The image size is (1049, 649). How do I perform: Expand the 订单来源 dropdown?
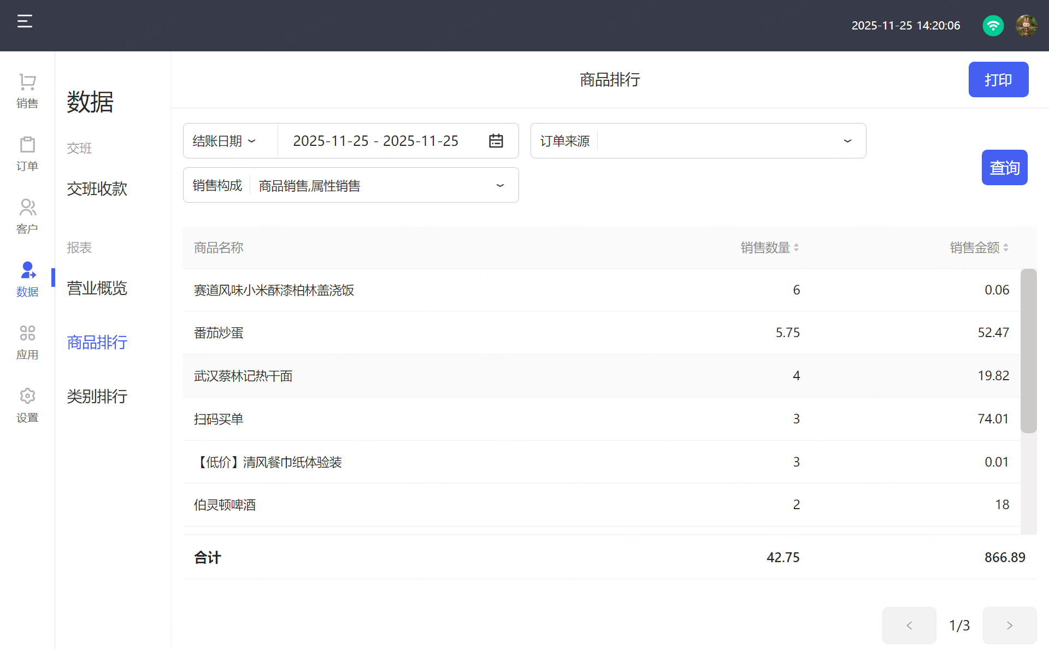[x=847, y=141]
